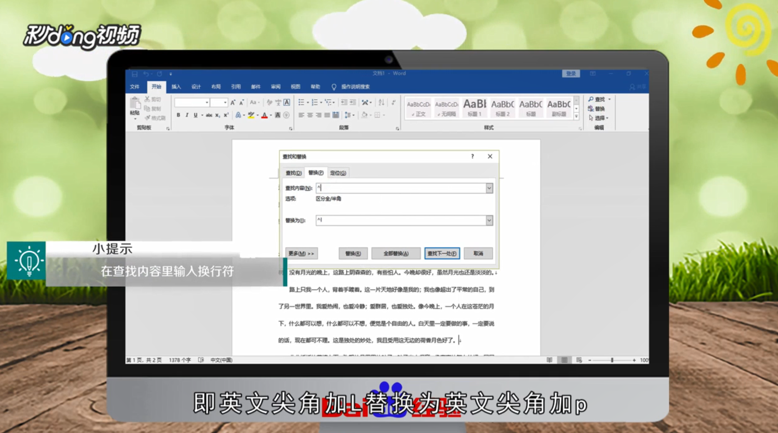Click the Sort A-Z icon
This screenshot has width=778, height=433.
click(381, 102)
